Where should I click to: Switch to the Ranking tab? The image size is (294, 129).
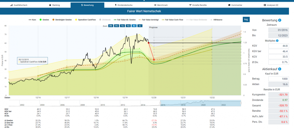(x=54, y=5)
